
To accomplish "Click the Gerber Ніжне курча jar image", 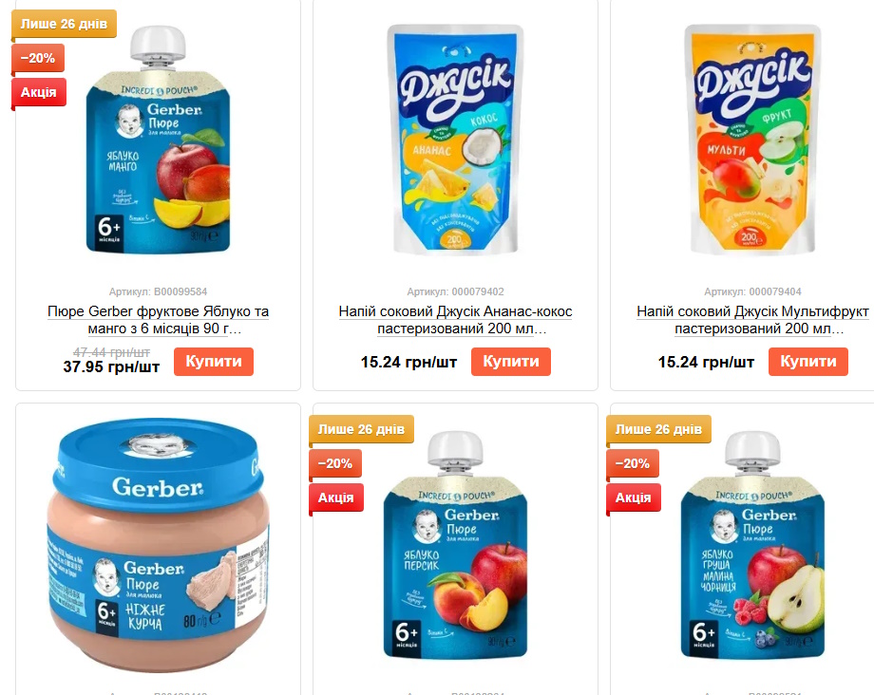I will (159, 545).
